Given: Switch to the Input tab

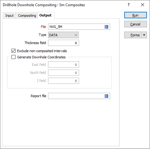Looking at the screenshot, I should [9, 16].
